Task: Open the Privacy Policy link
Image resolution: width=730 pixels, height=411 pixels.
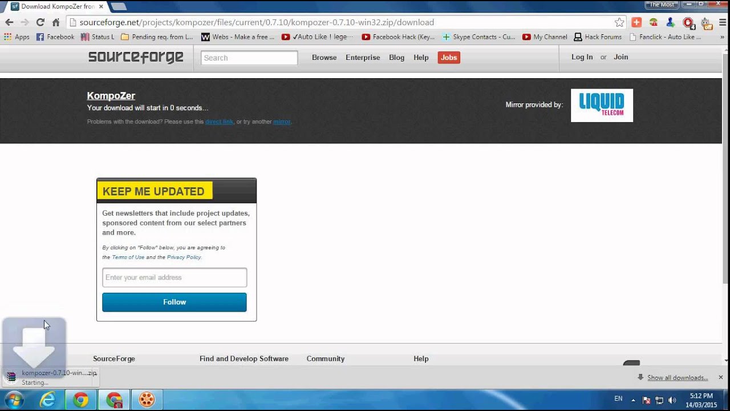Action: pos(184,257)
